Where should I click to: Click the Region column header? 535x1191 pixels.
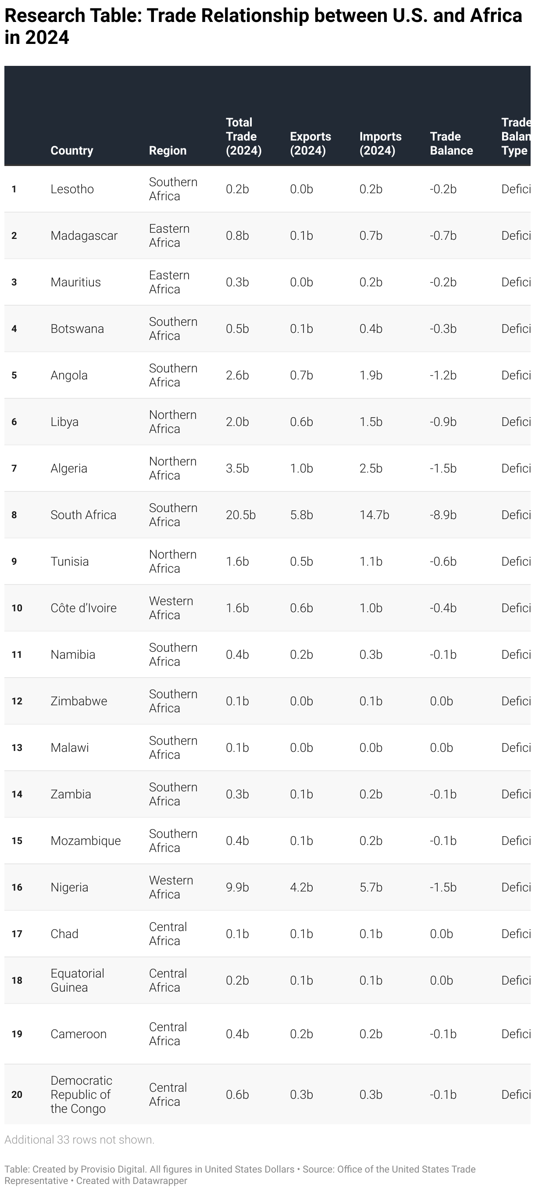[168, 150]
